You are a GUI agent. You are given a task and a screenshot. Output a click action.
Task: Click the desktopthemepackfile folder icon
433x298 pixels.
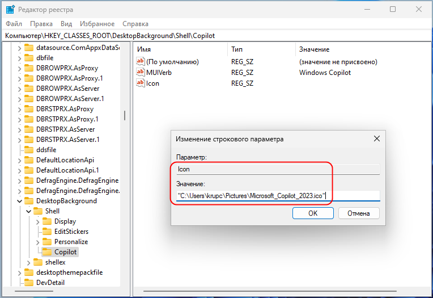[x=29, y=272]
